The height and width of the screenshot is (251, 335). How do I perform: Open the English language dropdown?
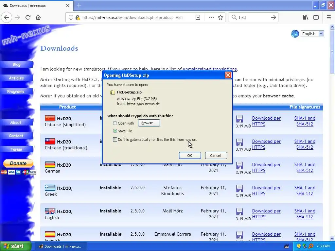click(312, 34)
